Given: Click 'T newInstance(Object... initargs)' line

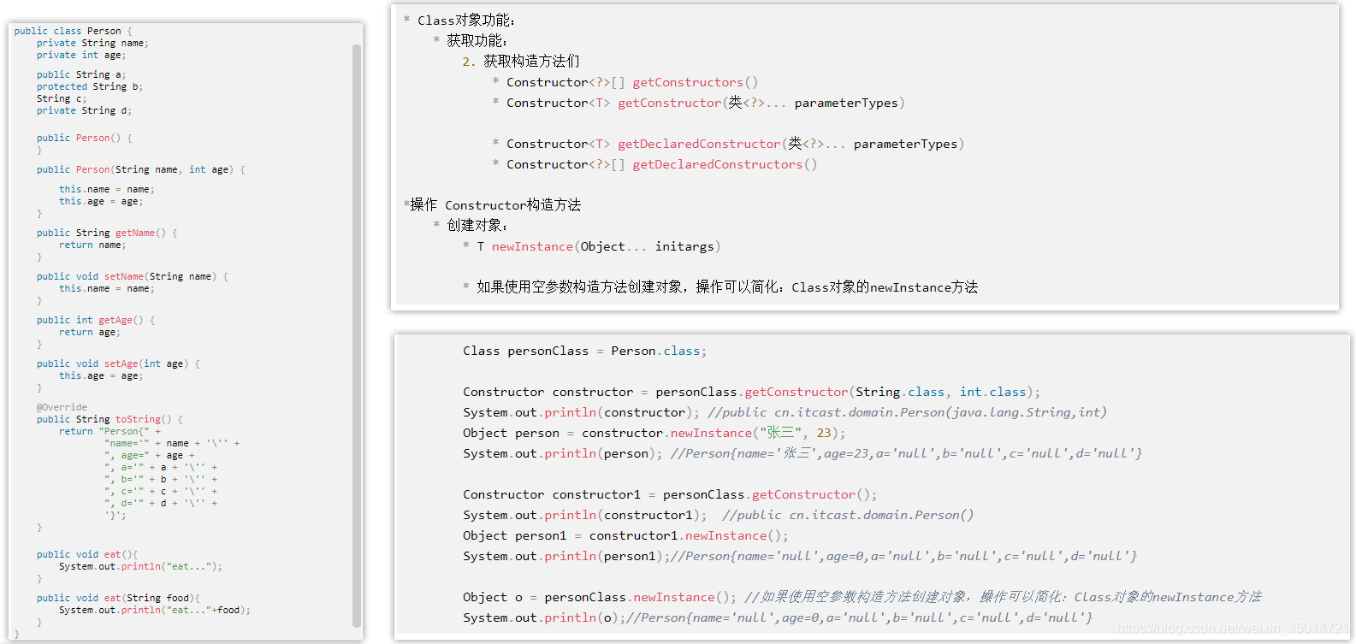Looking at the screenshot, I should point(599,246).
